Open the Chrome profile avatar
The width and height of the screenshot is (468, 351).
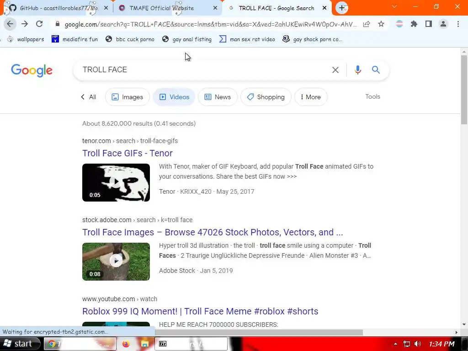coord(443,24)
